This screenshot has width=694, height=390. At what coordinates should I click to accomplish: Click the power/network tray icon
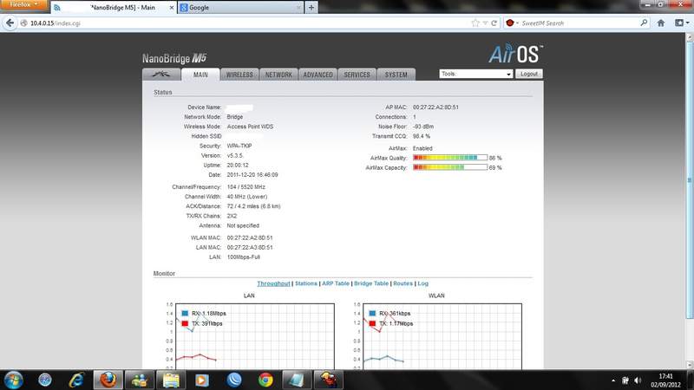click(625, 380)
